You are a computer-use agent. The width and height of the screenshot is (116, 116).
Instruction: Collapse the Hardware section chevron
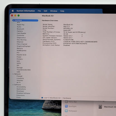pyautogui.click(x=13, y=20)
